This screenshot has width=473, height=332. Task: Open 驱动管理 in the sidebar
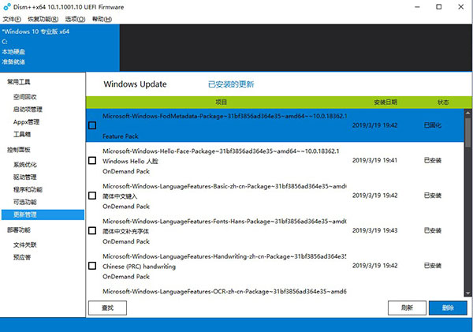point(24,177)
